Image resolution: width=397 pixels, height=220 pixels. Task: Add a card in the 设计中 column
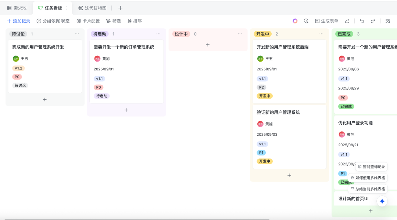tap(208, 45)
